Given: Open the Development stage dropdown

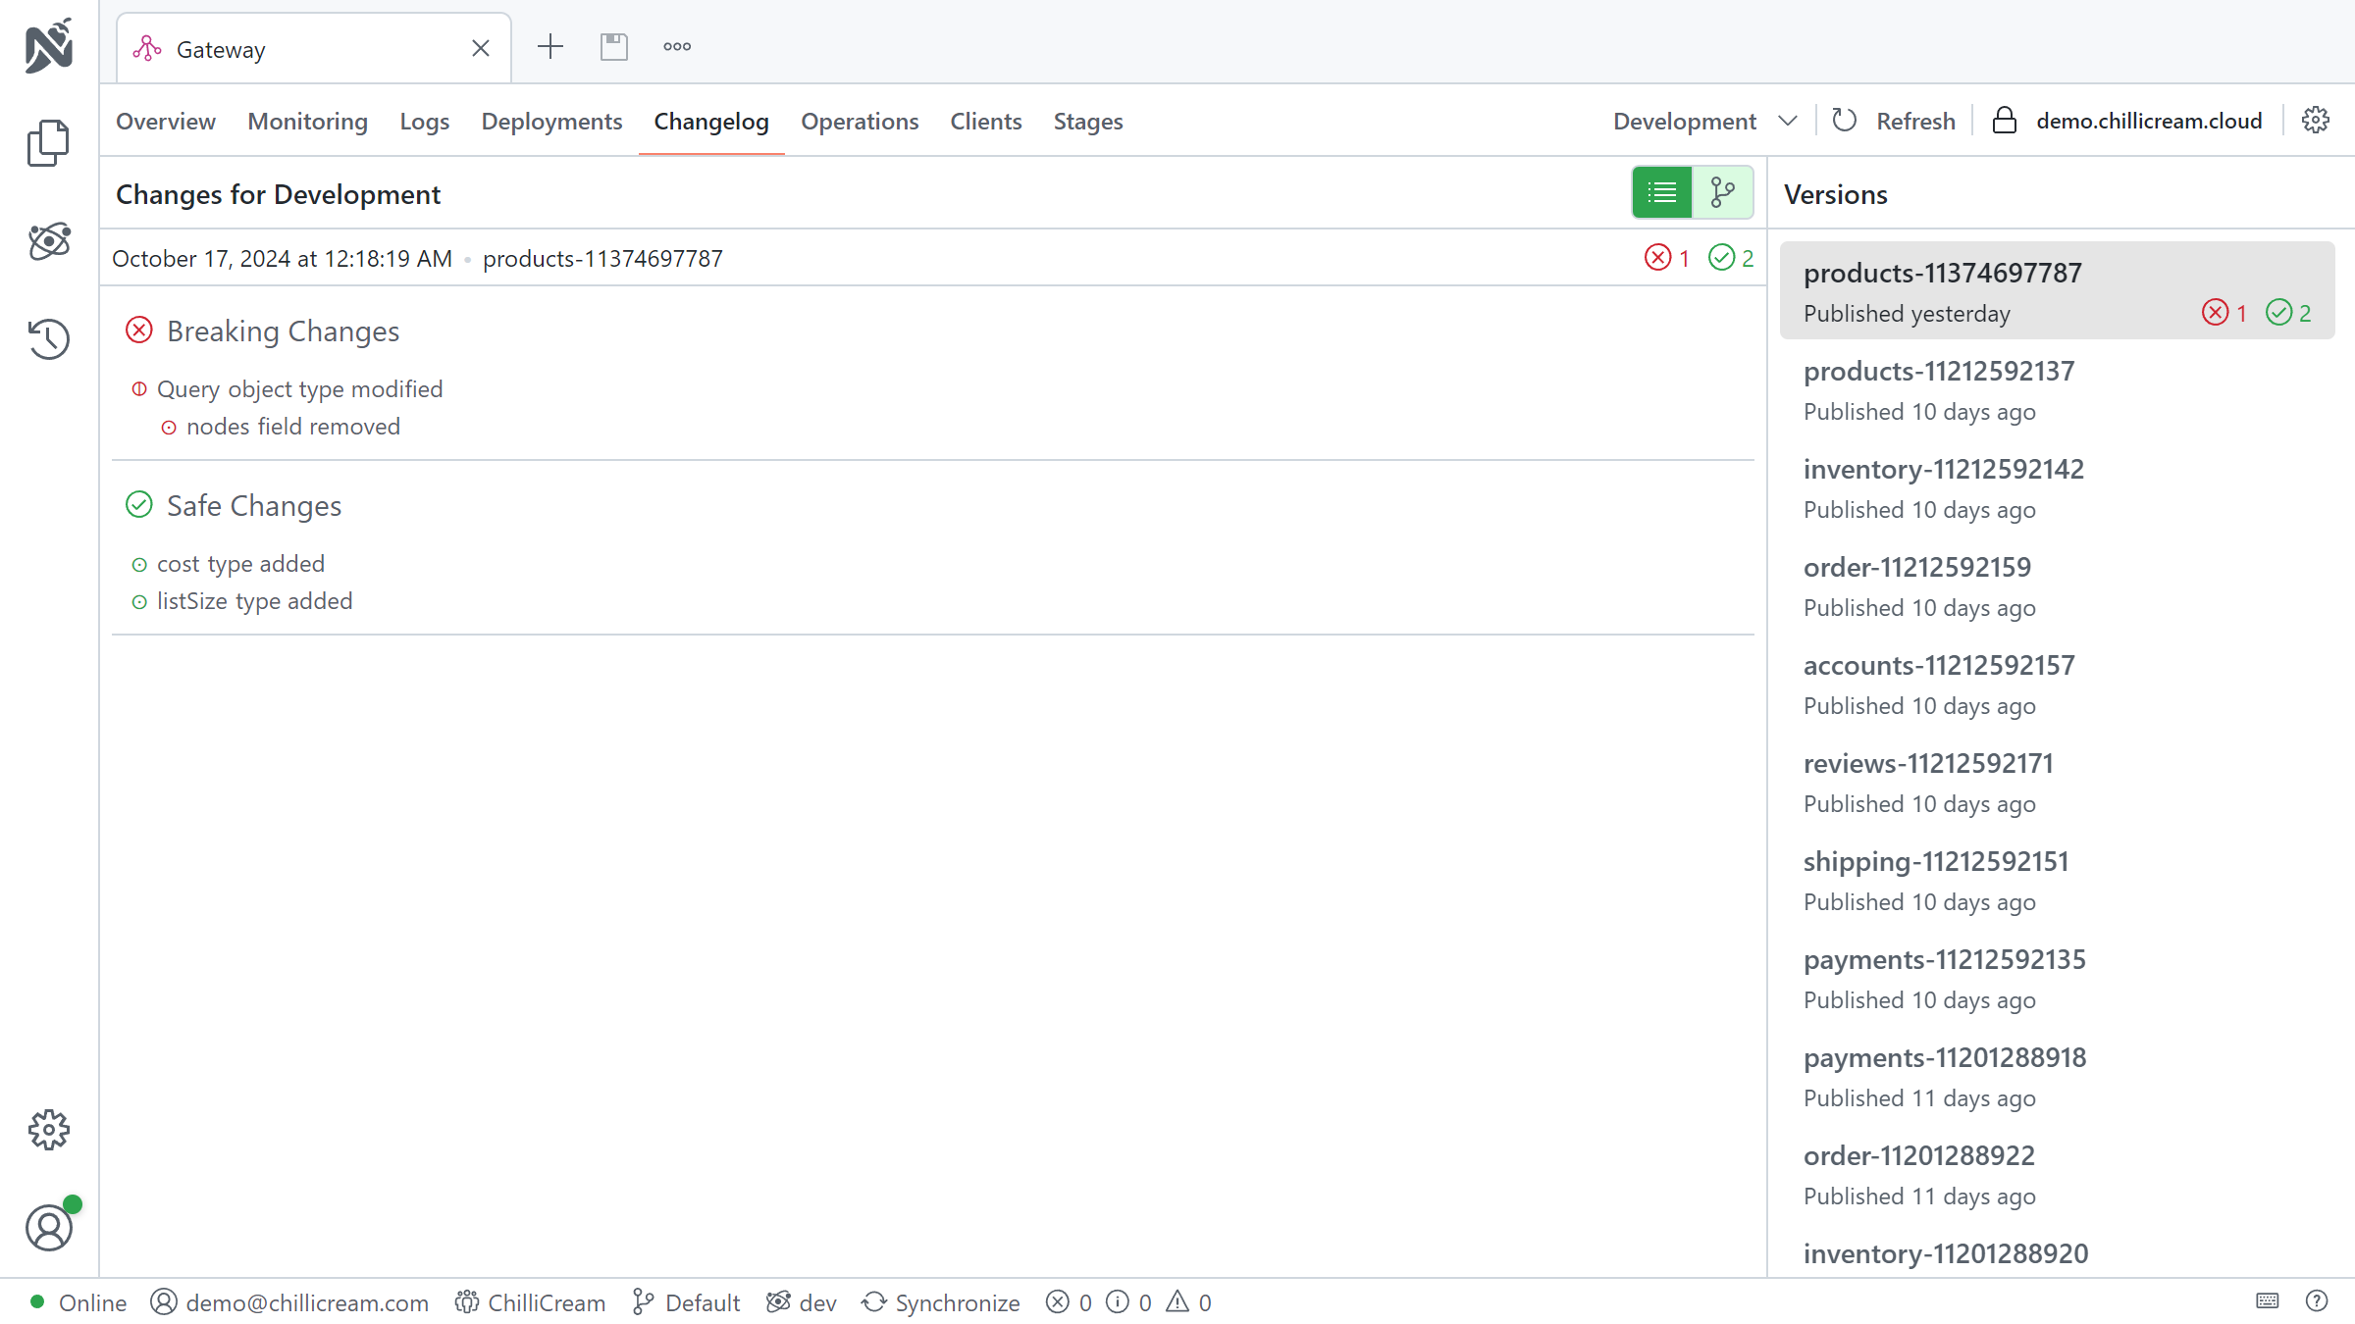Looking at the screenshot, I should [1704, 121].
